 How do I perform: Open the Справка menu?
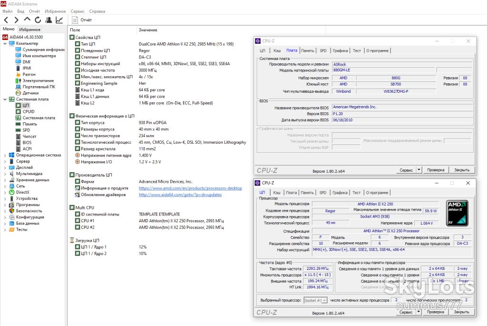97,11
